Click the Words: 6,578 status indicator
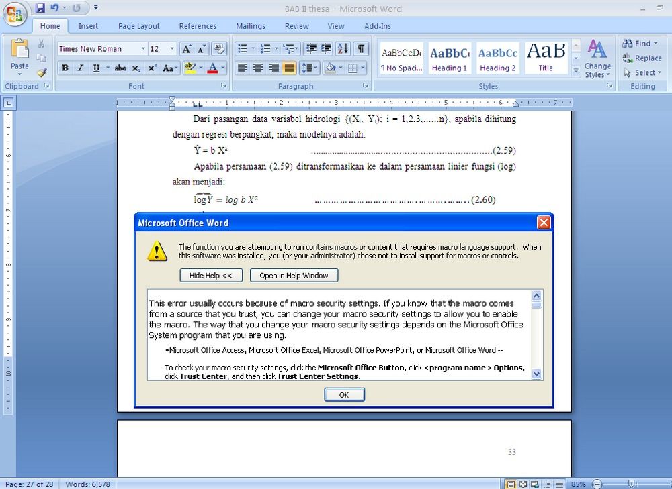 tap(87, 484)
